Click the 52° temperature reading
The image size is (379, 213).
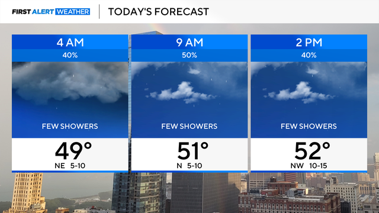(x=312, y=151)
